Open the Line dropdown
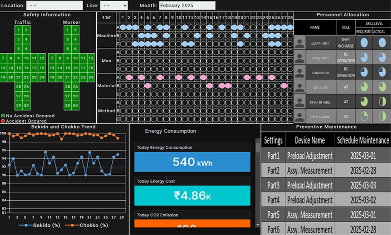 click(x=114, y=5)
